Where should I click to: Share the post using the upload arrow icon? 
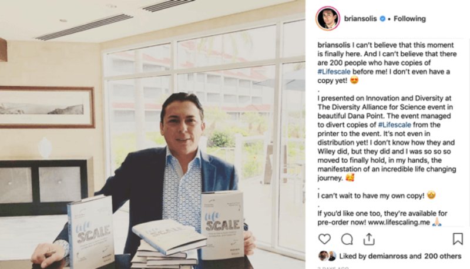pyautogui.click(x=369, y=238)
